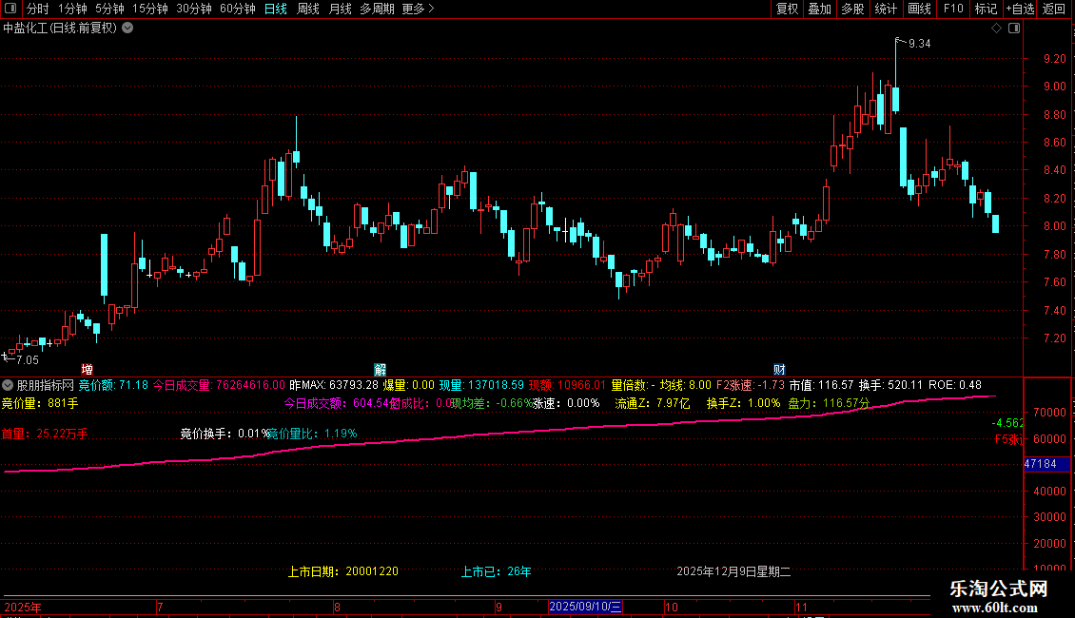The height and width of the screenshot is (618, 1075).
Task: Click the 2025年 timeline label
Action: tap(23, 607)
